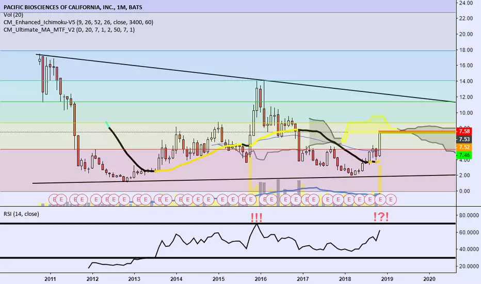Click the 20.0000 value on RSI axis
Image resolution: width=481 pixels, height=284 pixels.
(469, 266)
